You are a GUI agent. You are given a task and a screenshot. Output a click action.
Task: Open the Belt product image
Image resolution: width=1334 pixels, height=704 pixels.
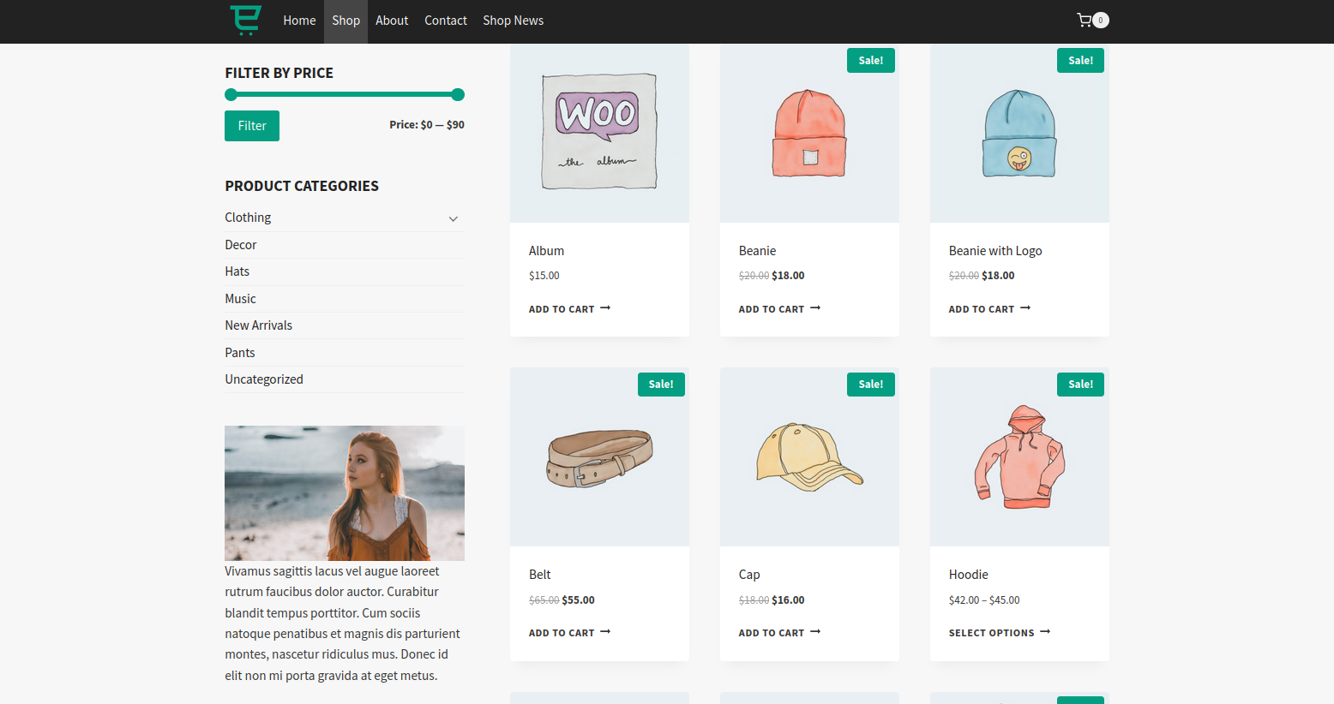599,457
